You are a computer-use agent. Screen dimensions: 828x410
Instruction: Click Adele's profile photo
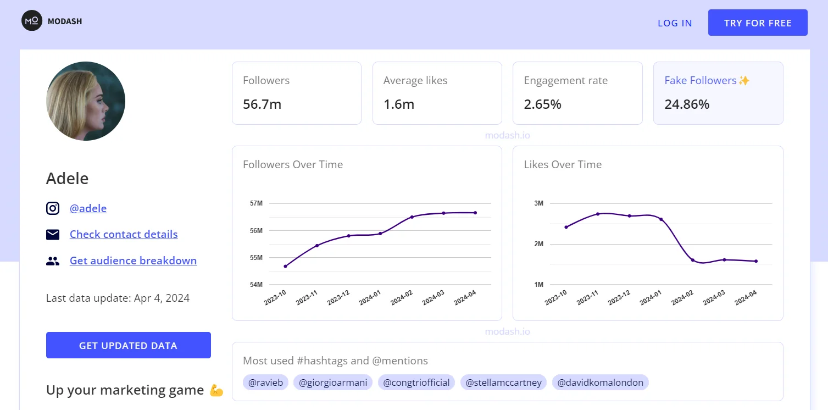pos(86,101)
